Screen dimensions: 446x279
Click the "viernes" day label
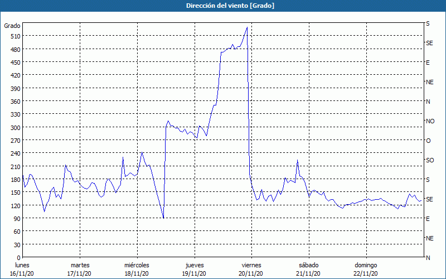[x=251, y=266]
